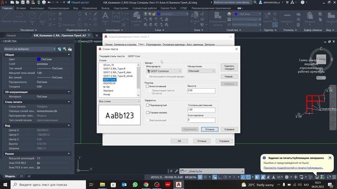Click OK in the dimension style dialog
The image size is (337, 189).
(x=179, y=141)
